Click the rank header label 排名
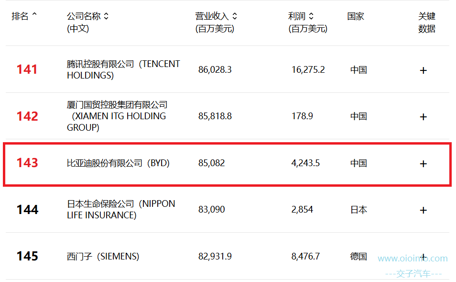 [x=20, y=16]
